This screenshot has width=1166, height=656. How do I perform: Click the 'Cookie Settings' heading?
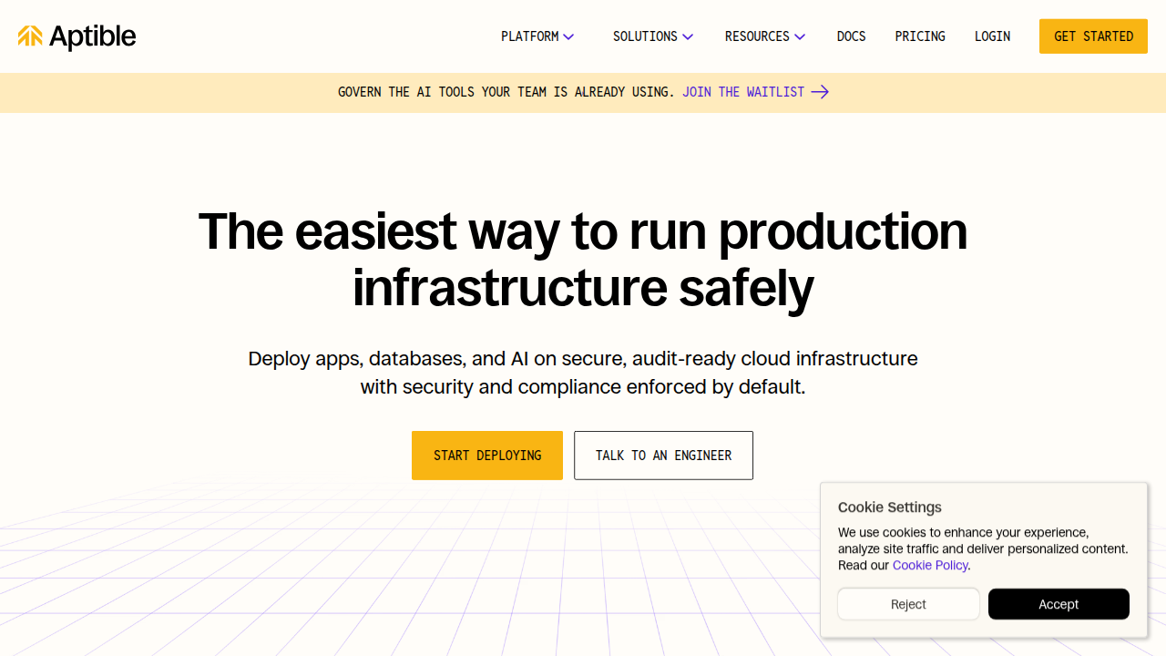click(x=890, y=507)
